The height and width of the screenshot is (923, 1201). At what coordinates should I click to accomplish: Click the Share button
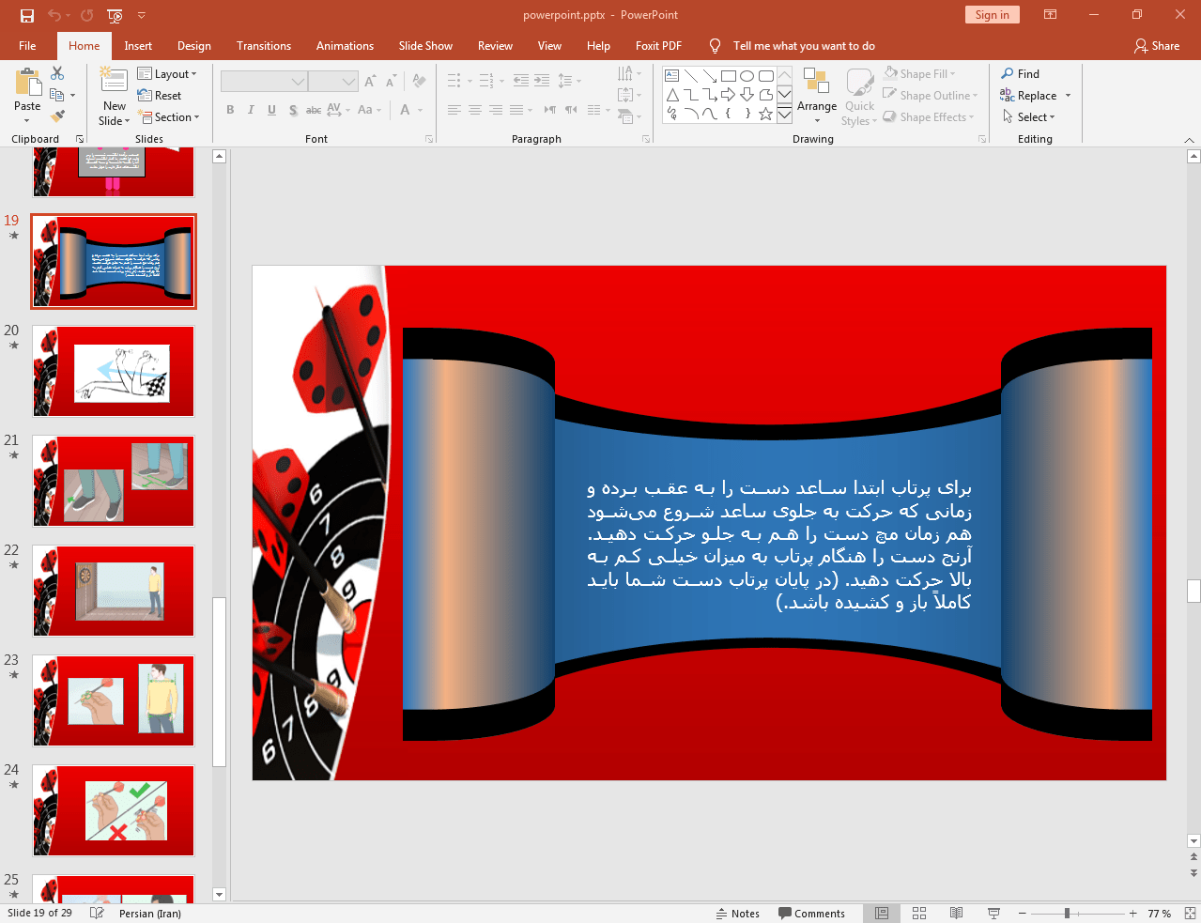click(x=1157, y=45)
